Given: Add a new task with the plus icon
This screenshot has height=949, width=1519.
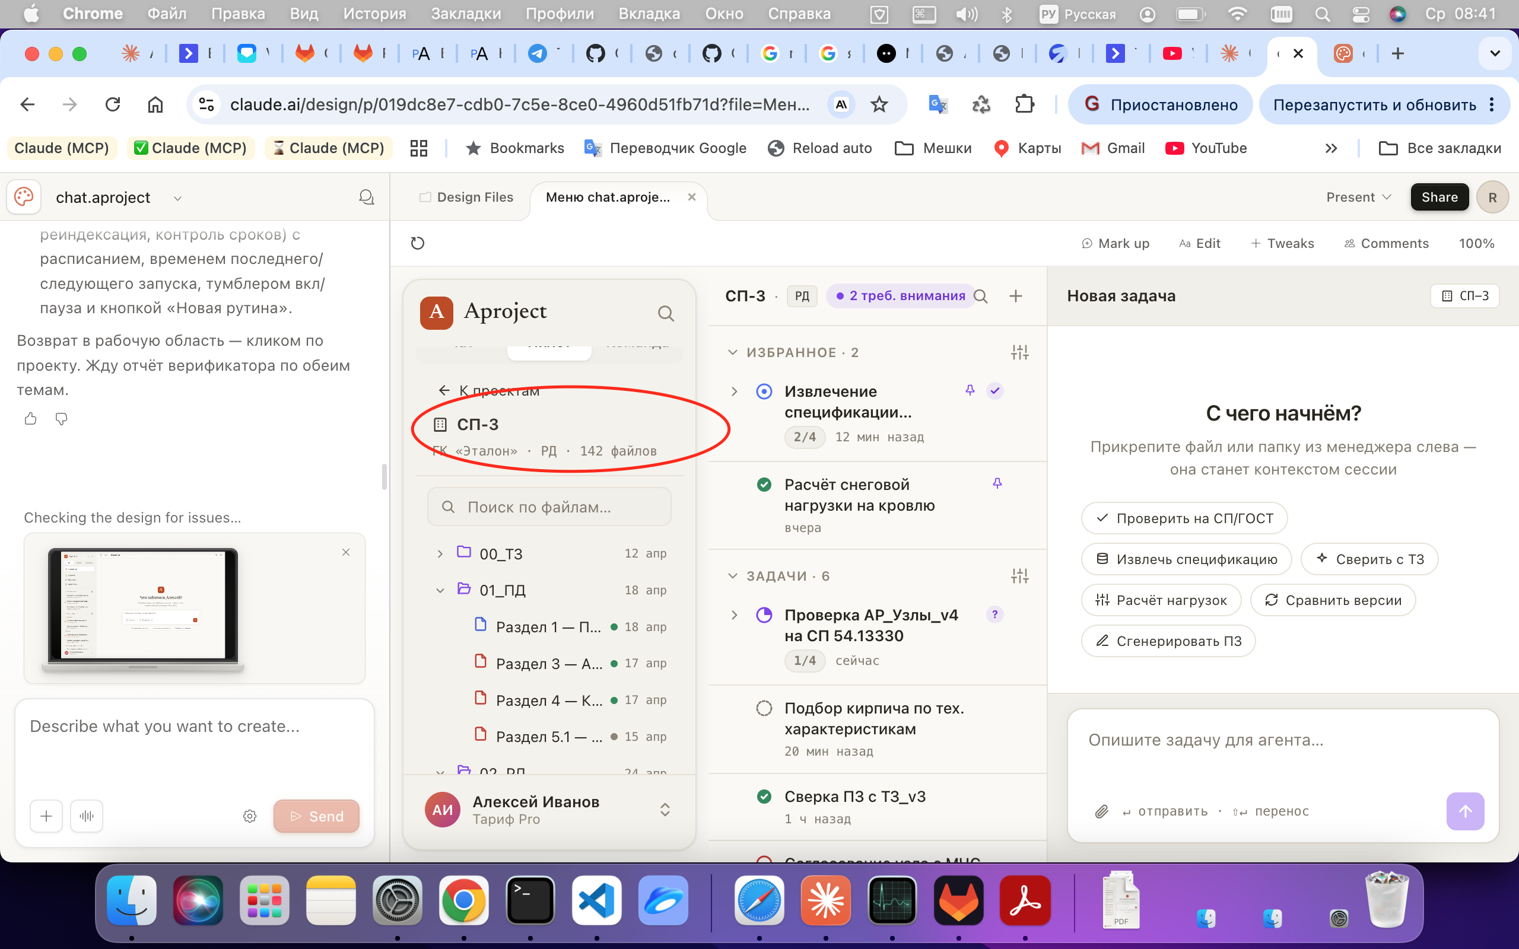Looking at the screenshot, I should pos(1016,296).
